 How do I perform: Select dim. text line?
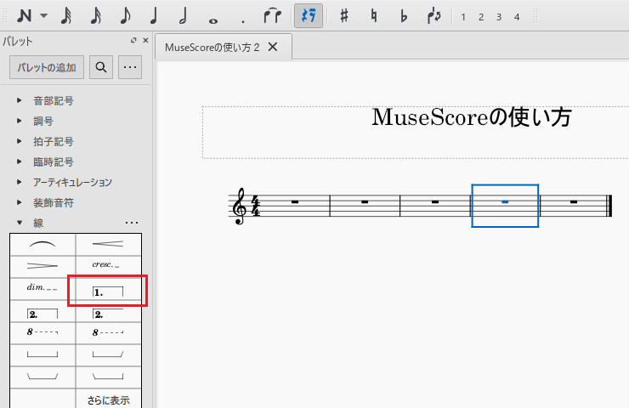tap(42, 289)
